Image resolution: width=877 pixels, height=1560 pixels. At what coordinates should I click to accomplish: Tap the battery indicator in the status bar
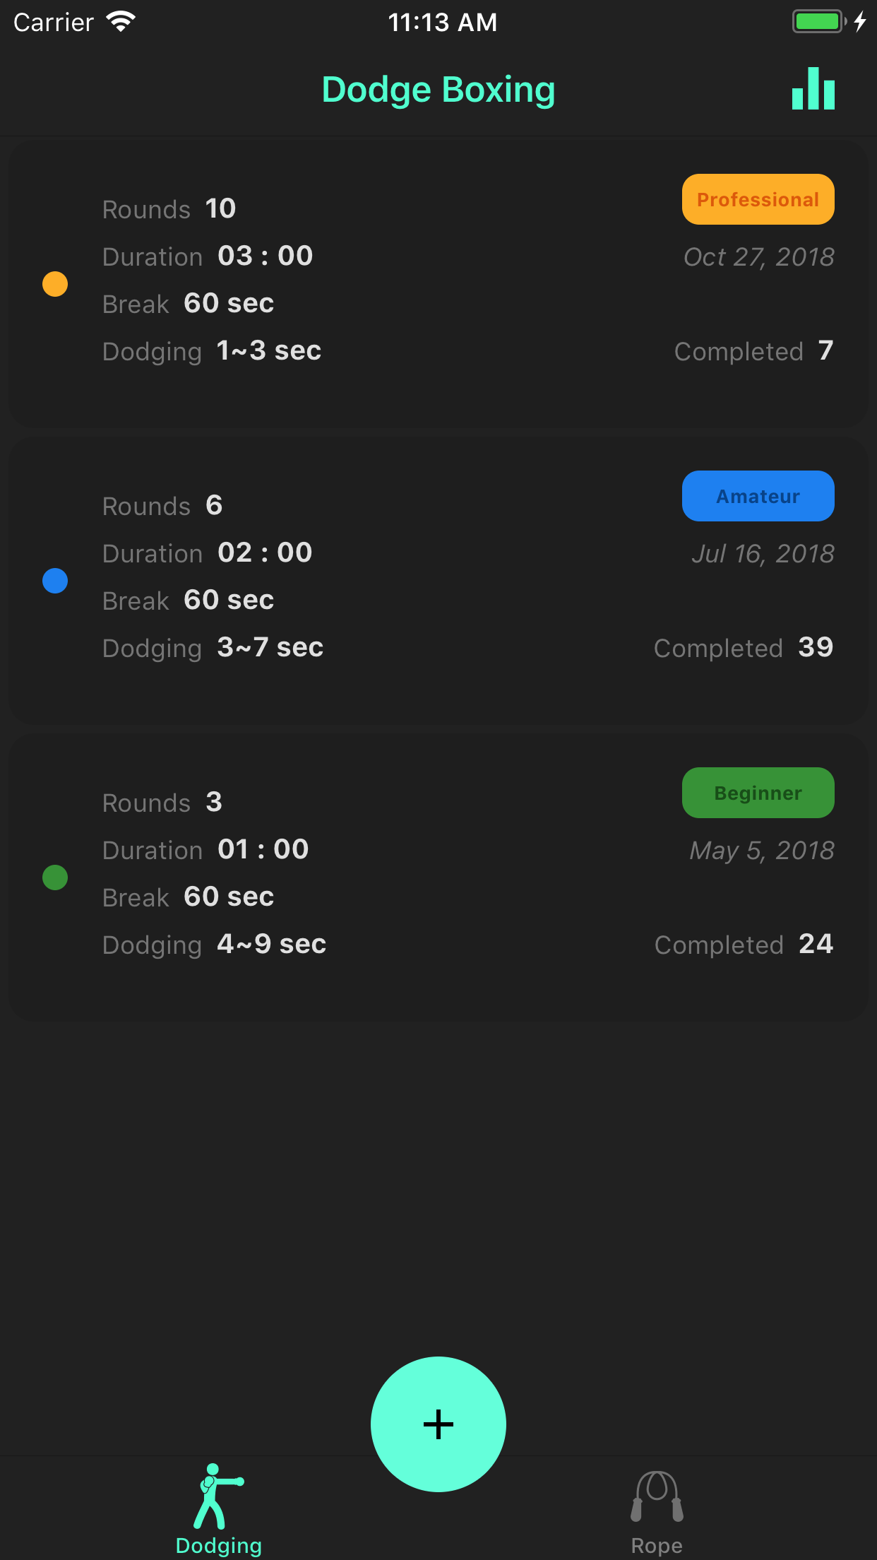[817, 21]
